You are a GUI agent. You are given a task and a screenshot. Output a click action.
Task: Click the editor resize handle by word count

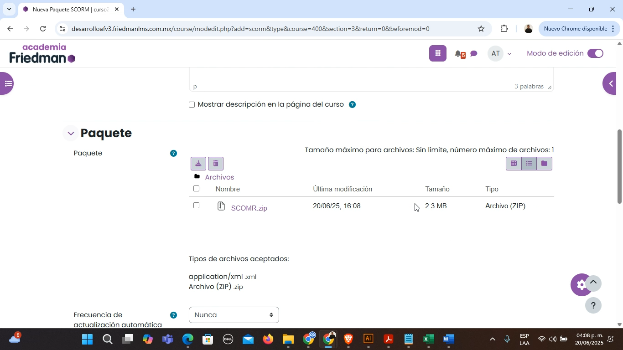click(550, 87)
